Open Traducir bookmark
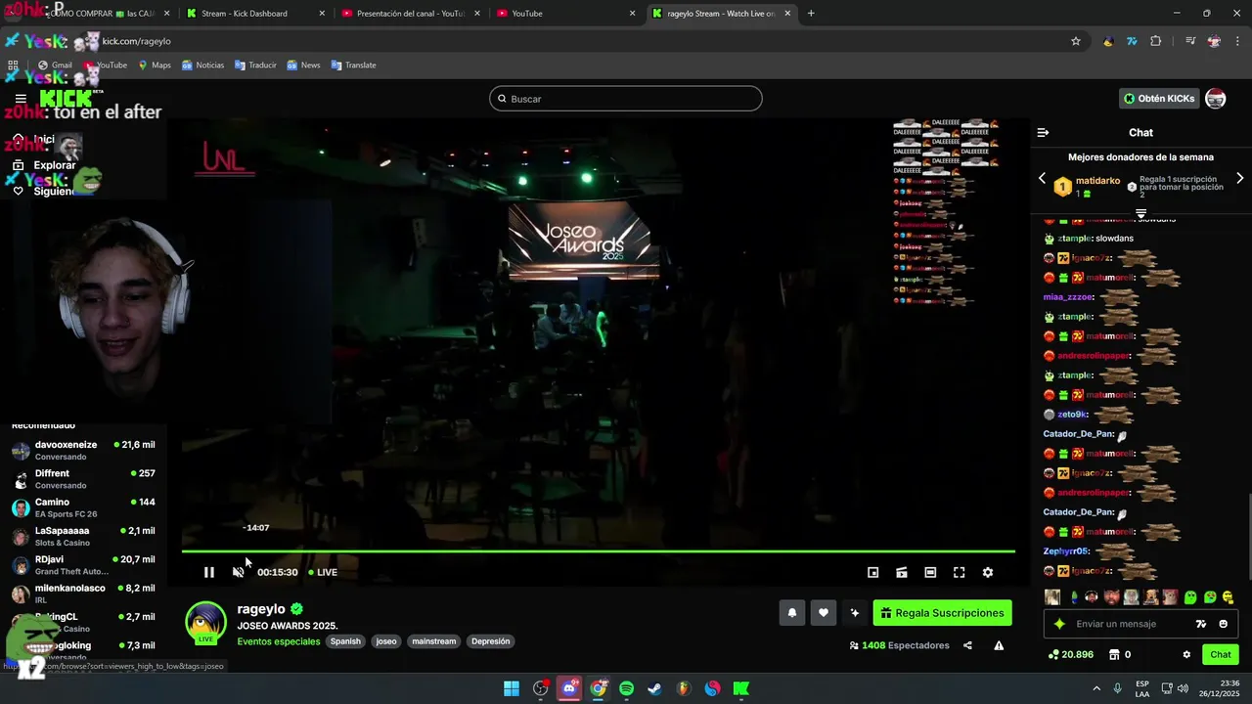Screen dimensions: 1252x704 pyautogui.click(x=255, y=66)
